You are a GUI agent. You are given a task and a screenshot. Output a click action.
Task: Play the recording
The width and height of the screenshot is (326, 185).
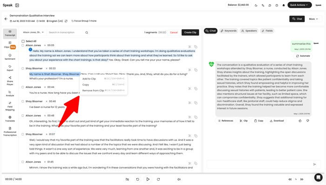(x=148, y=179)
